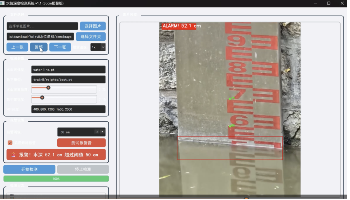Click the app icon in title bar
Viewport: 350px width, 200px height.
pos(2,3)
